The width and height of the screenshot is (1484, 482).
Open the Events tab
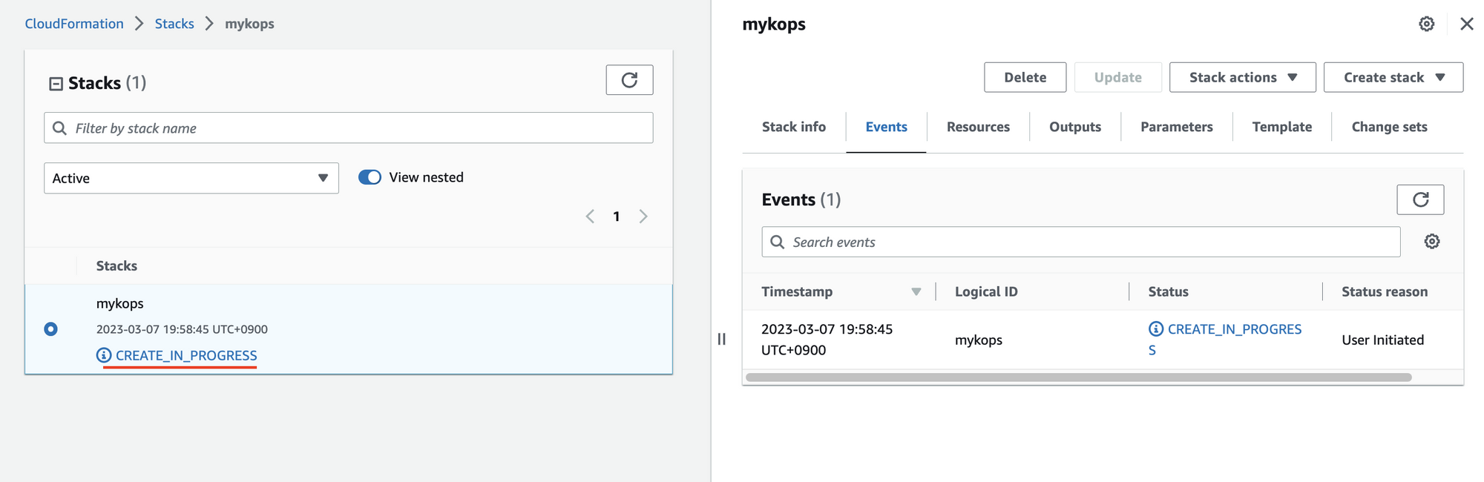[x=886, y=127]
